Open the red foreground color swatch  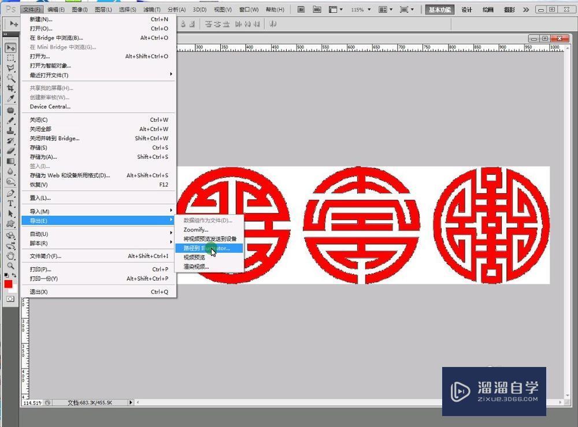click(x=8, y=284)
